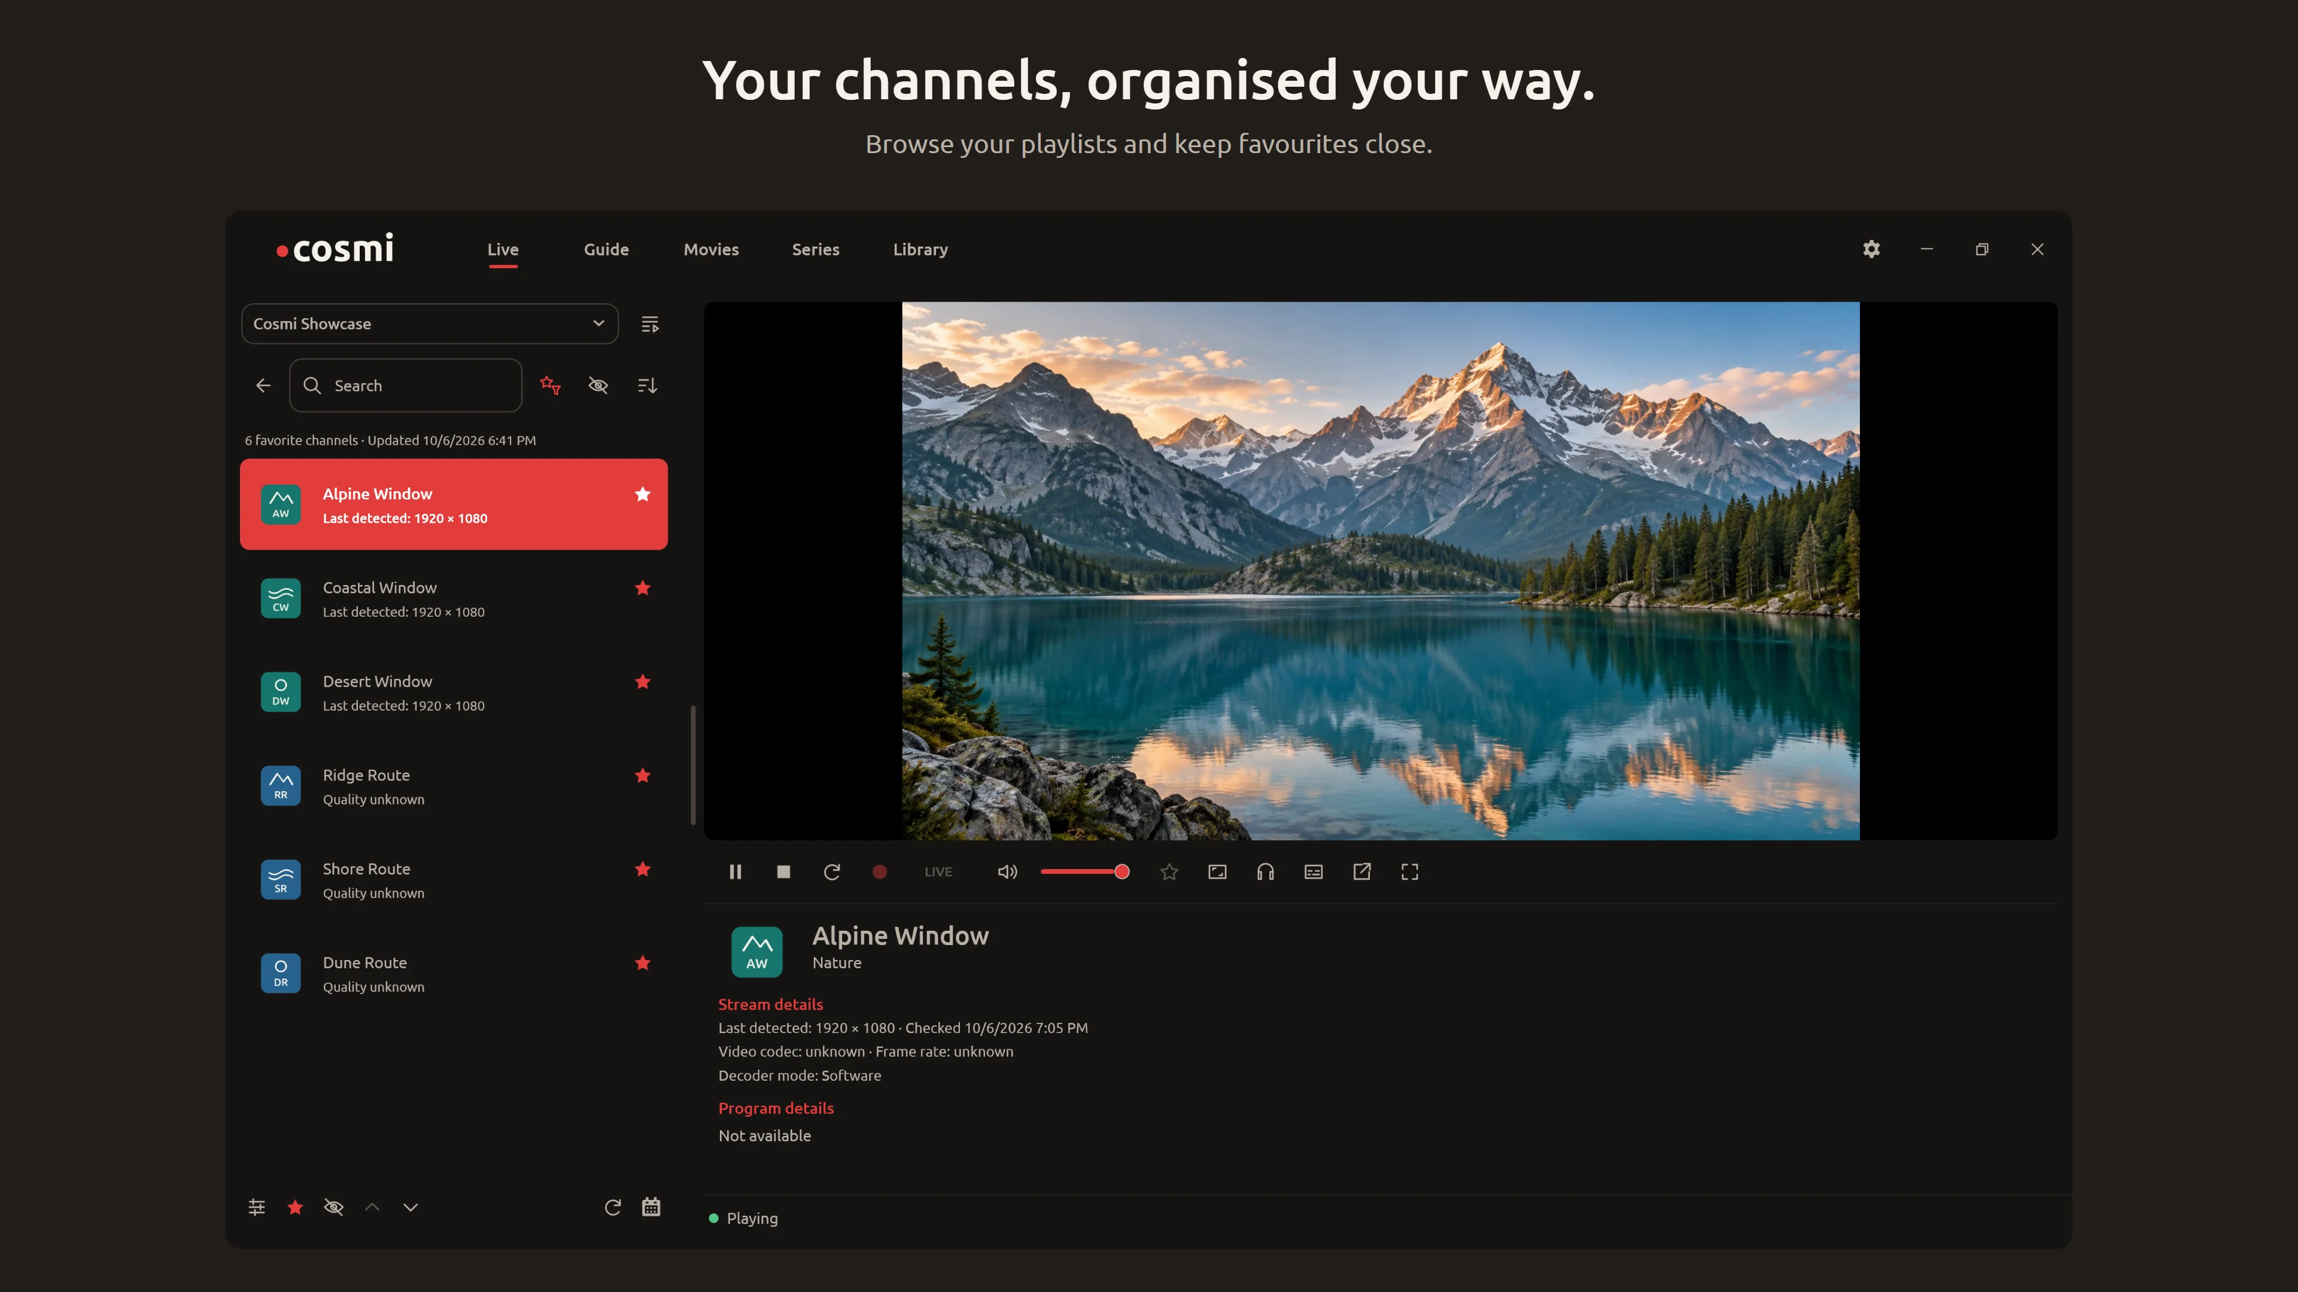
Task: Select the highlighted Alpine Window list item
Action: (454, 505)
